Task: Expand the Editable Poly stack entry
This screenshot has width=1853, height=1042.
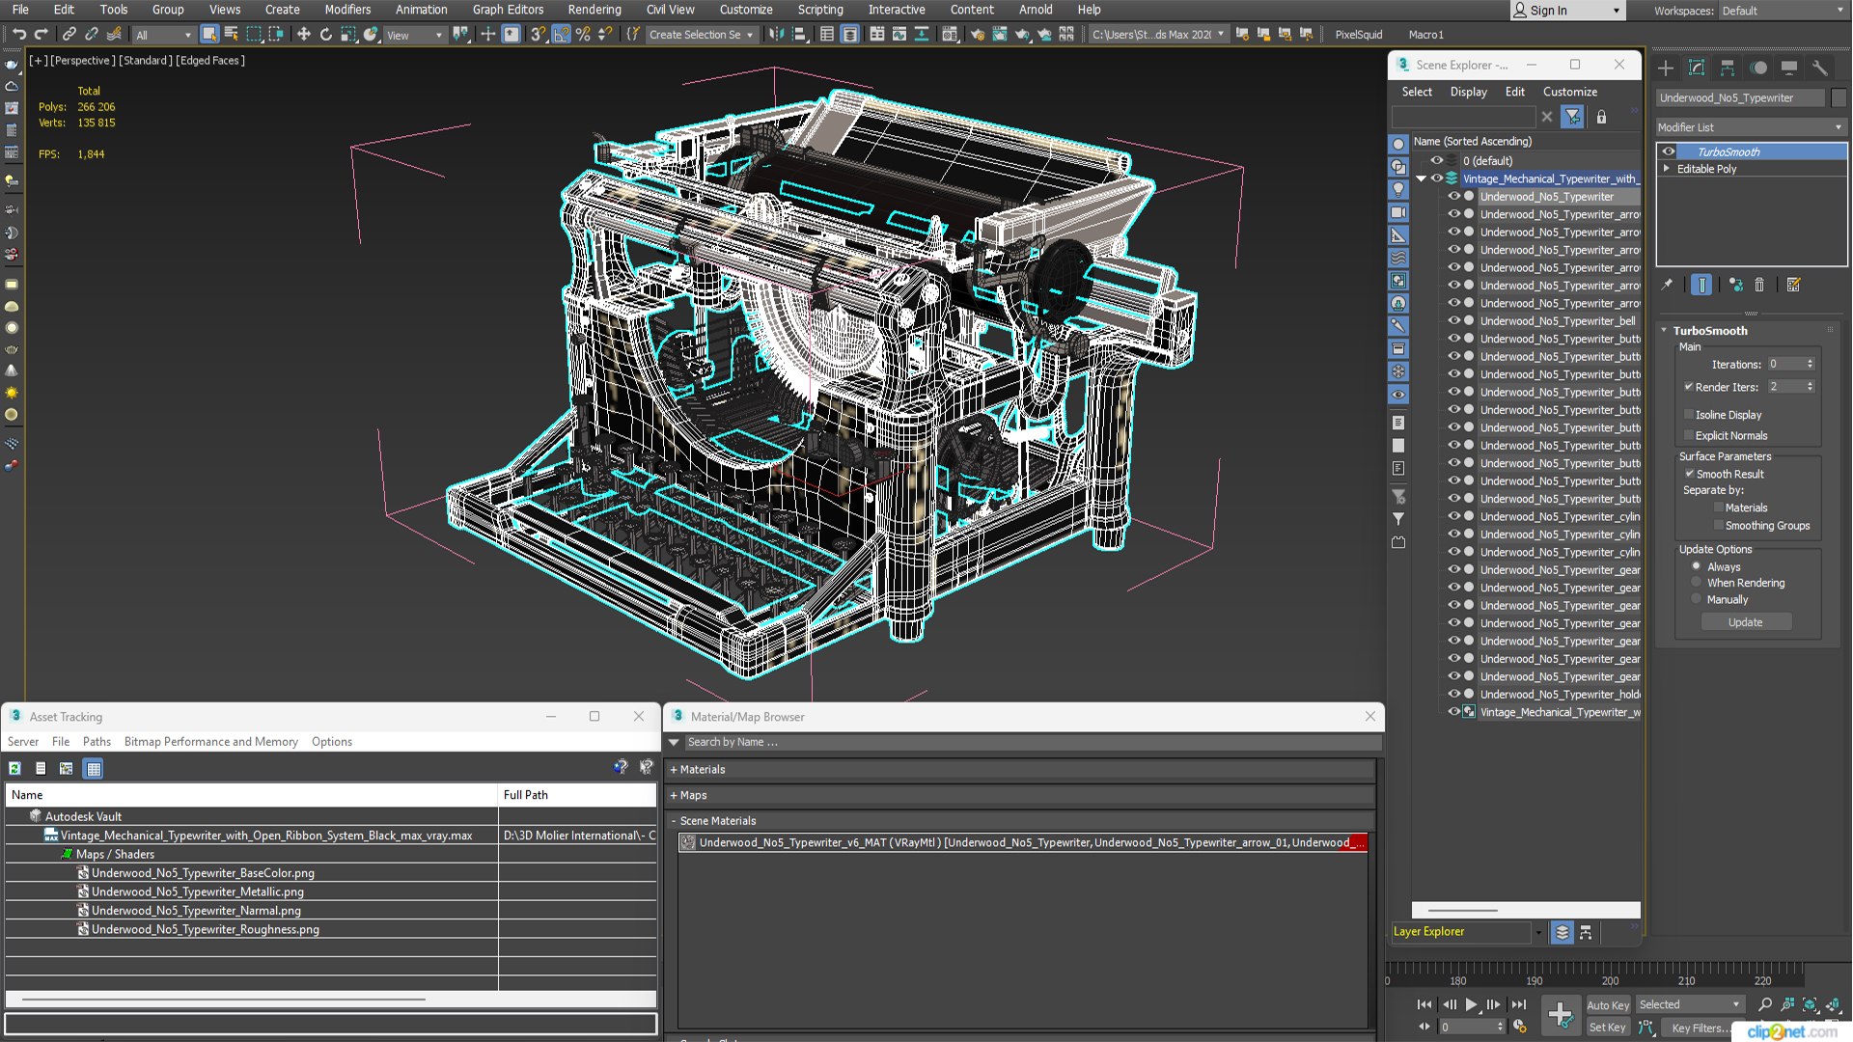Action: coord(1667,169)
